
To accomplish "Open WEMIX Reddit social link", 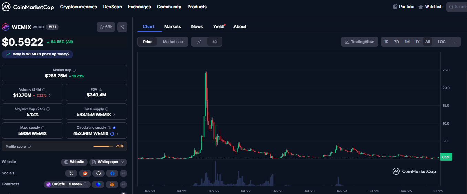I will [x=85, y=173].
